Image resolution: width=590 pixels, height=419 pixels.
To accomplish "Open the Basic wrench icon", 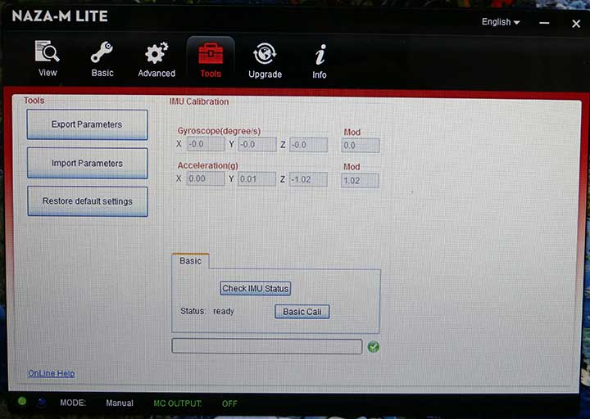I will click(102, 53).
